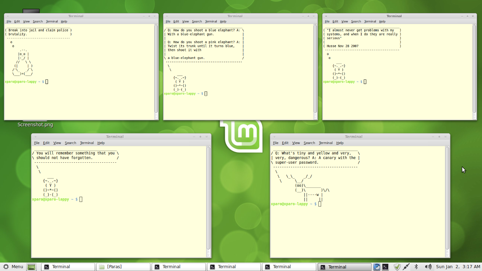Open the Help menu in the middle terminal
This screenshot has height=271, width=482.
click(223, 21)
